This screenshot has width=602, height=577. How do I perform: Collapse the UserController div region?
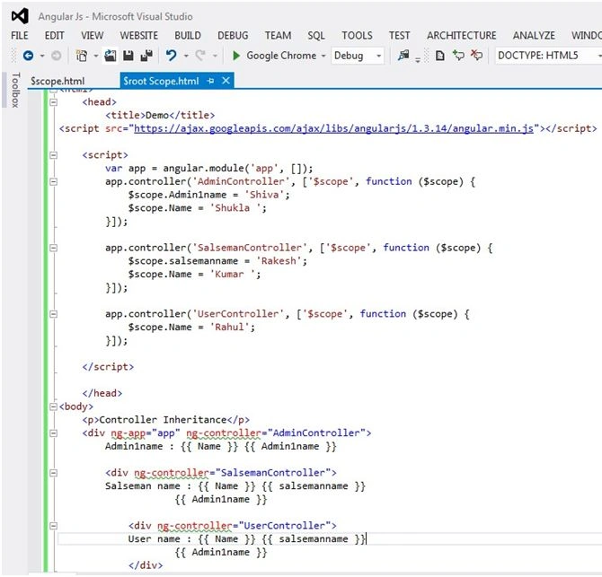click(53, 526)
